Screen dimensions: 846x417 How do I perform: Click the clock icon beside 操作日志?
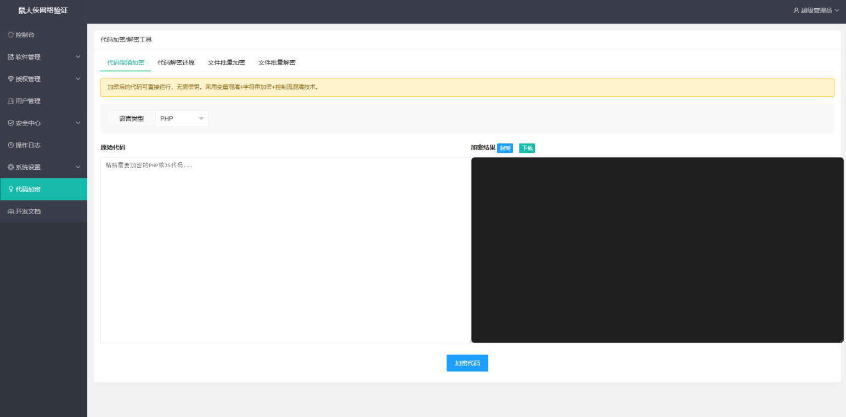(10, 145)
